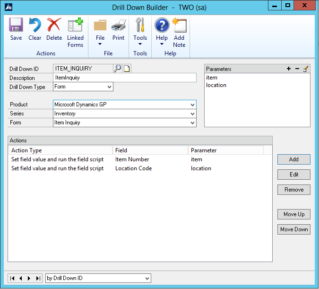Viewport: 319px width, 289px height.
Task: Go to the previous record
Action: pos(20,278)
